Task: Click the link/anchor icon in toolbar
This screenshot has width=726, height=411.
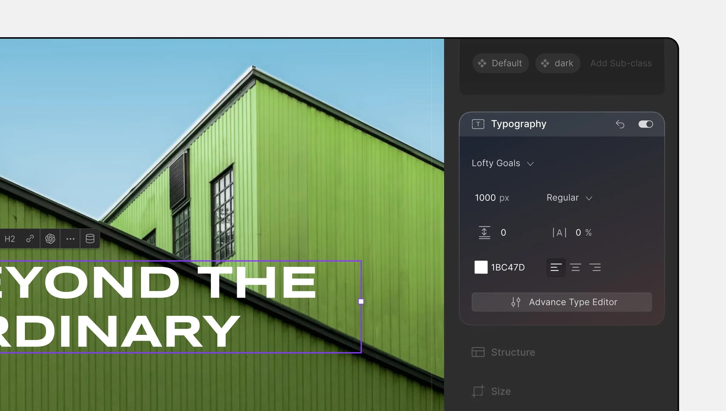Action: point(30,239)
